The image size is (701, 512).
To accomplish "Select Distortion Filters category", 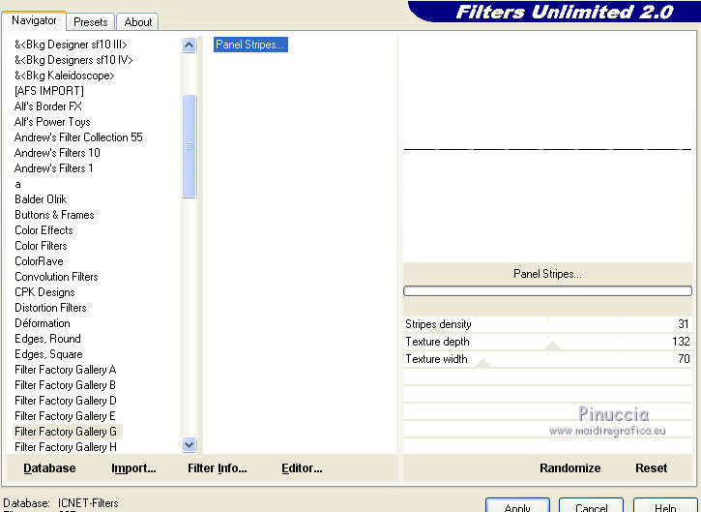I will [x=50, y=308].
